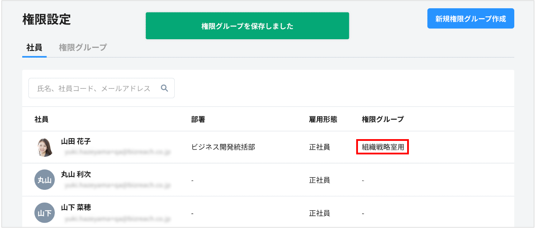Dismiss the 権限グループを保存しました notification

click(247, 25)
